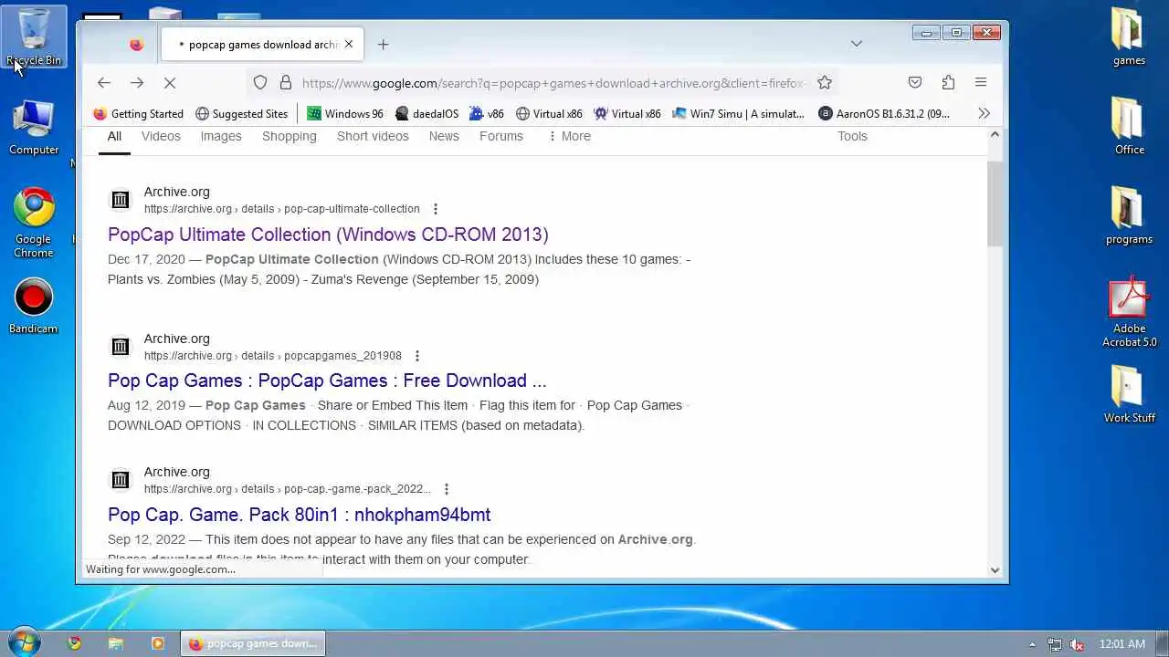This screenshot has height=657, width=1169.
Task: Open Windows Explorer from the taskbar
Action: (x=116, y=643)
